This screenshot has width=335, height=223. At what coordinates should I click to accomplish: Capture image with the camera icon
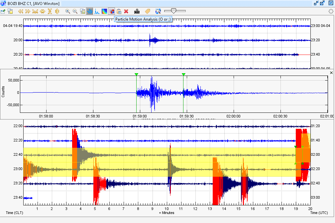[x=137, y=11]
